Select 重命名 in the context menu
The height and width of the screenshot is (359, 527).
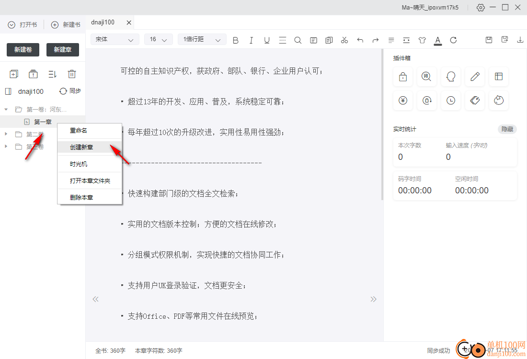[x=90, y=131]
